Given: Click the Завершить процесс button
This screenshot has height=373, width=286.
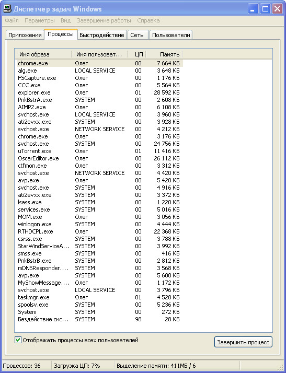Looking at the screenshot, I should (x=243, y=342).
